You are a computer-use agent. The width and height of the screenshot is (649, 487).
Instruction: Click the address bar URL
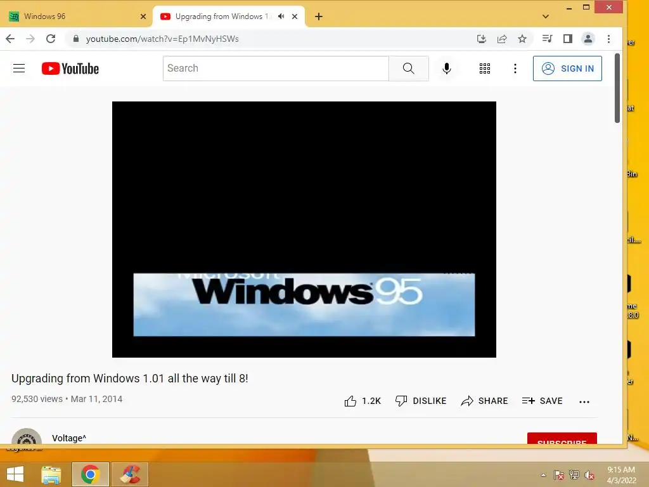tap(162, 39)
